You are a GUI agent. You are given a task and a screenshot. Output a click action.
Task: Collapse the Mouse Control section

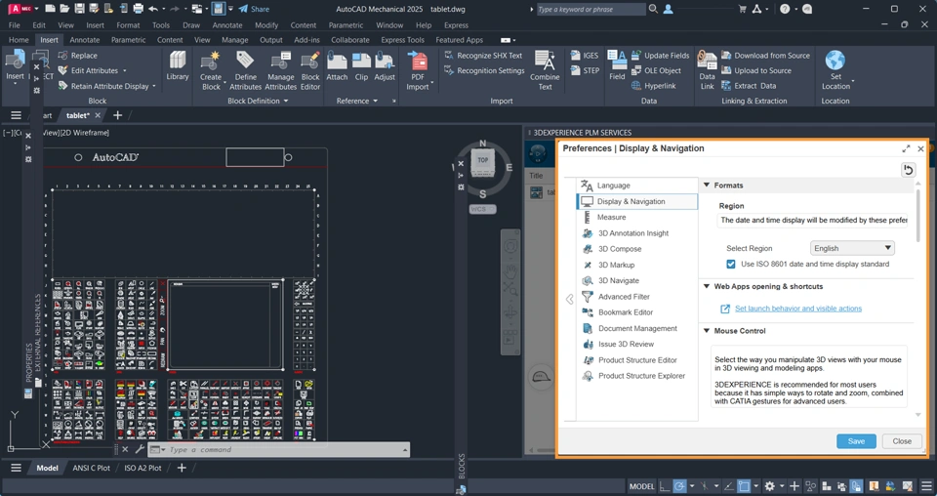tap(707, 330)
